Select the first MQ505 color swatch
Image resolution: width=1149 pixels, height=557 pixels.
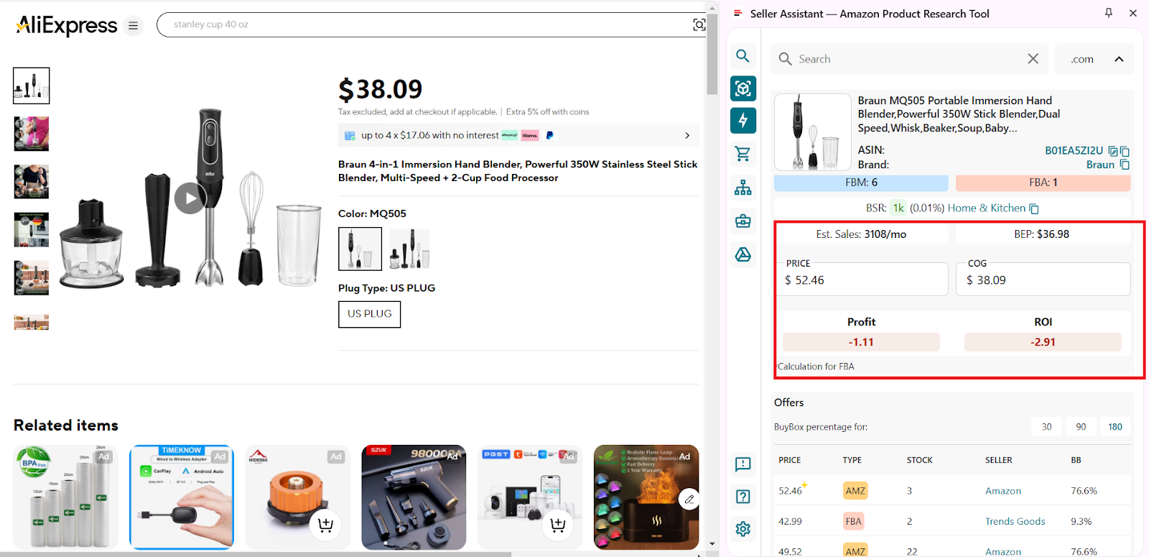coord(360,249)
